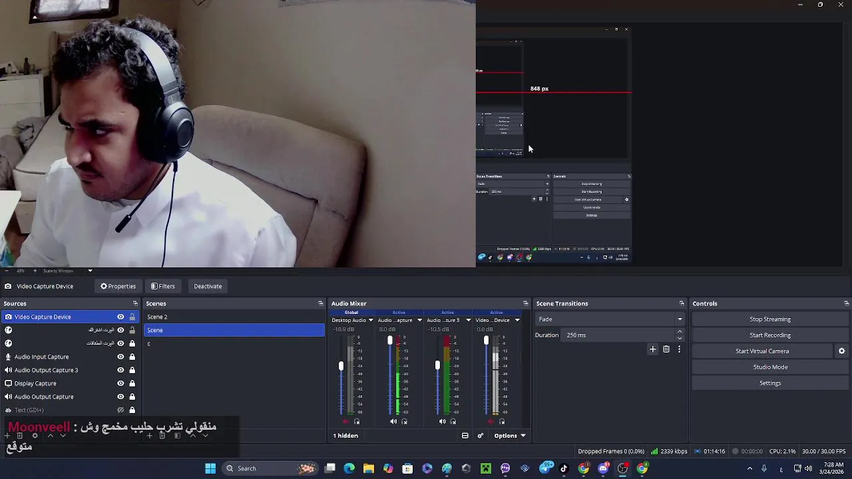Open the Scale to Window preview dropdown

coord(67,271)
